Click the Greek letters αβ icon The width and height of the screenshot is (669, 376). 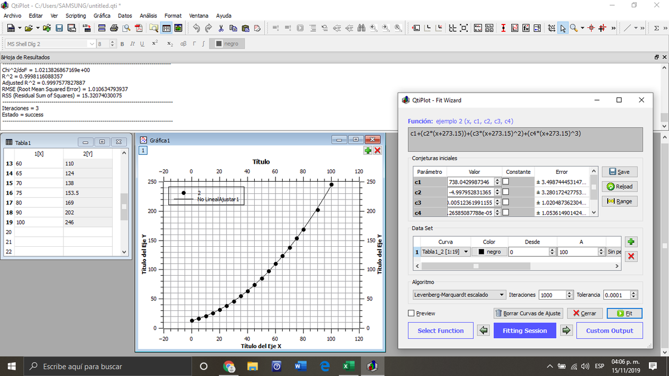(183, 43)
